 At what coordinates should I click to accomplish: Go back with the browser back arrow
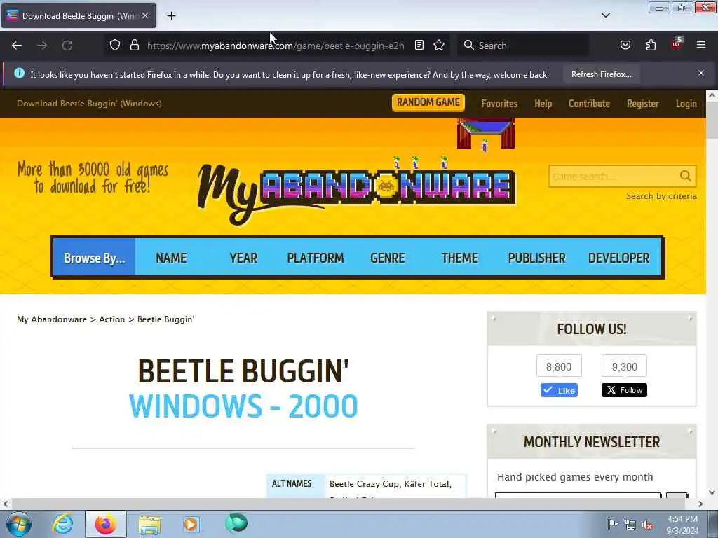point(17,46)
